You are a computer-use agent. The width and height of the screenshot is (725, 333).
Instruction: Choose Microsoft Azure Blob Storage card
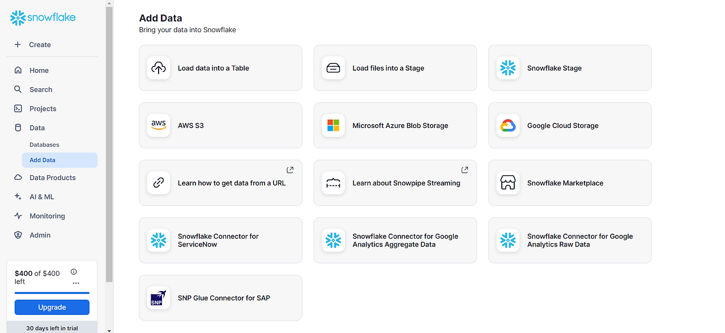395,126
